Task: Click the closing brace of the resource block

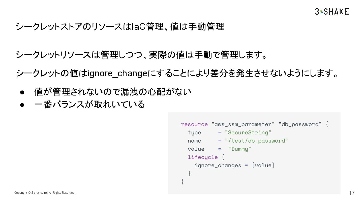Action: click(183, 182)
